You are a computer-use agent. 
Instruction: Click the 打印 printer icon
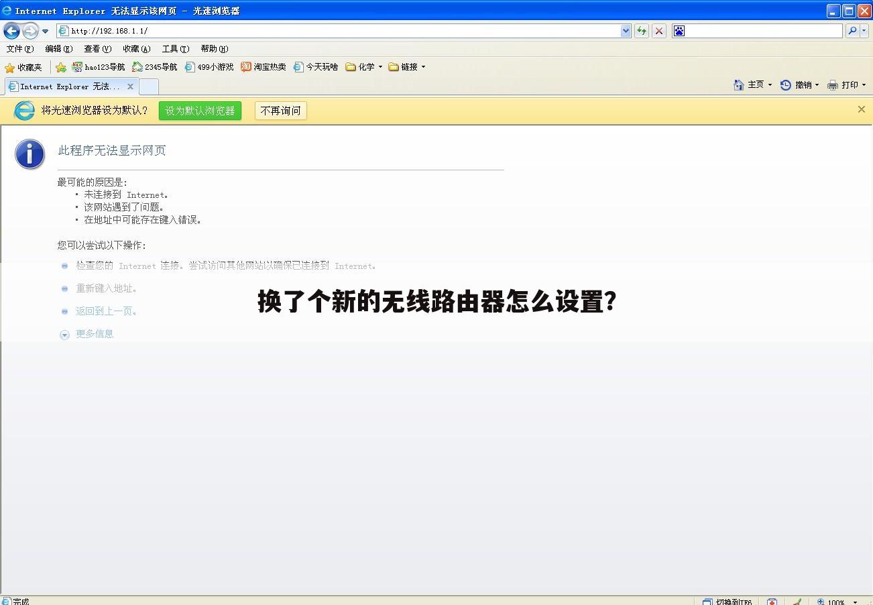pos(833,85)
